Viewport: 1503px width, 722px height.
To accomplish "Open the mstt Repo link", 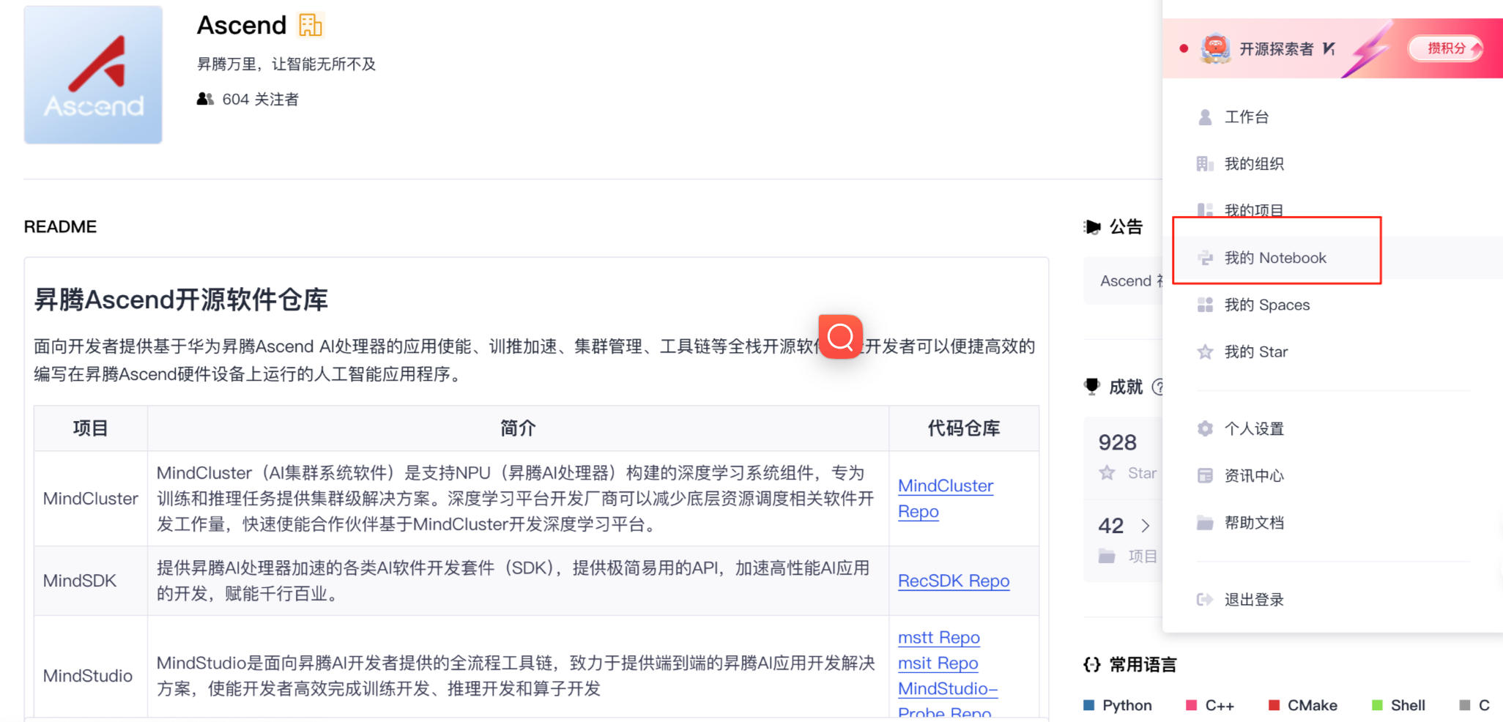I will pyautogui.click(x=939, y=638).
